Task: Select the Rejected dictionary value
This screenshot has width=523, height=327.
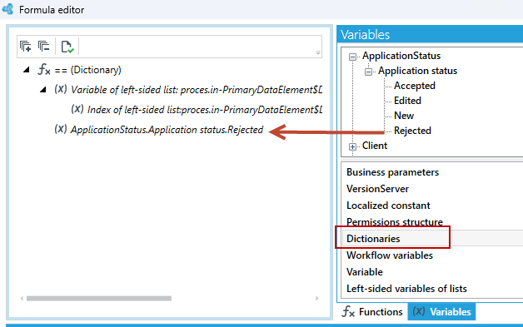Action: coord(412,131)
